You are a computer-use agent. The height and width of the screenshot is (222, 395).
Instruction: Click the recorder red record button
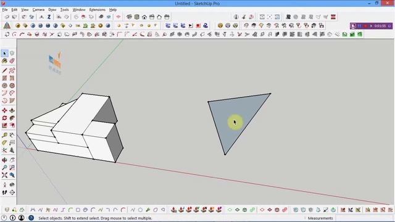(x=365, y=26)
